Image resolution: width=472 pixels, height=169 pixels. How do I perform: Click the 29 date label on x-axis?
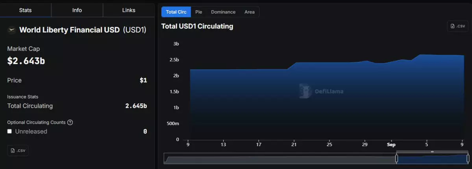pos(365,145)
